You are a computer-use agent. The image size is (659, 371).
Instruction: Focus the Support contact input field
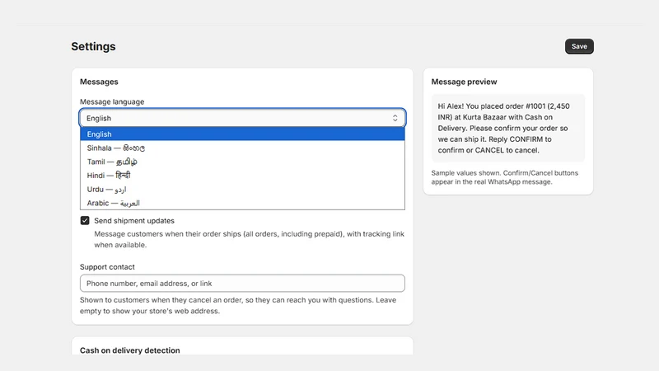coord(242,283)
